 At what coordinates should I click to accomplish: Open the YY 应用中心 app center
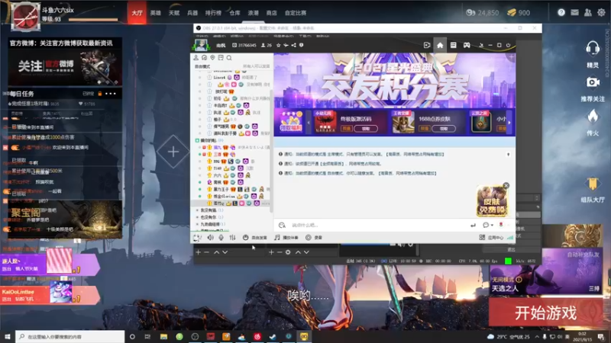491,237
